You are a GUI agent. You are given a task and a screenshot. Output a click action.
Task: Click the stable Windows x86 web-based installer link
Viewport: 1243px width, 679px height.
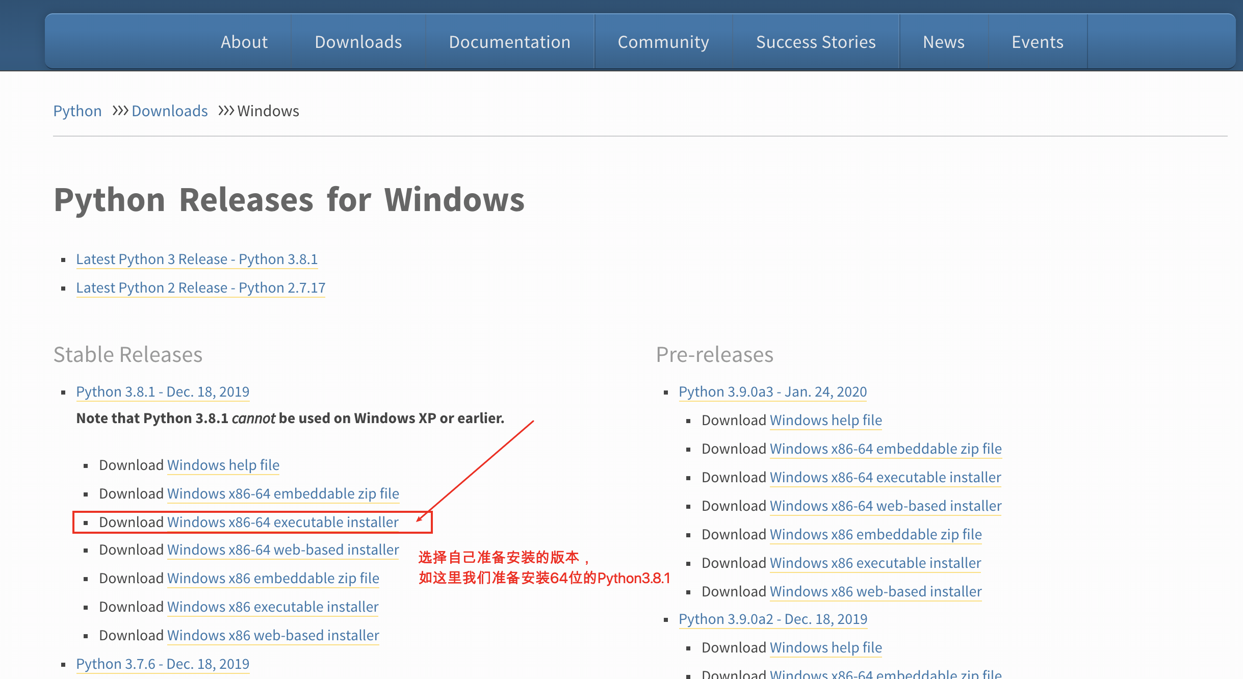coord(273,635)
